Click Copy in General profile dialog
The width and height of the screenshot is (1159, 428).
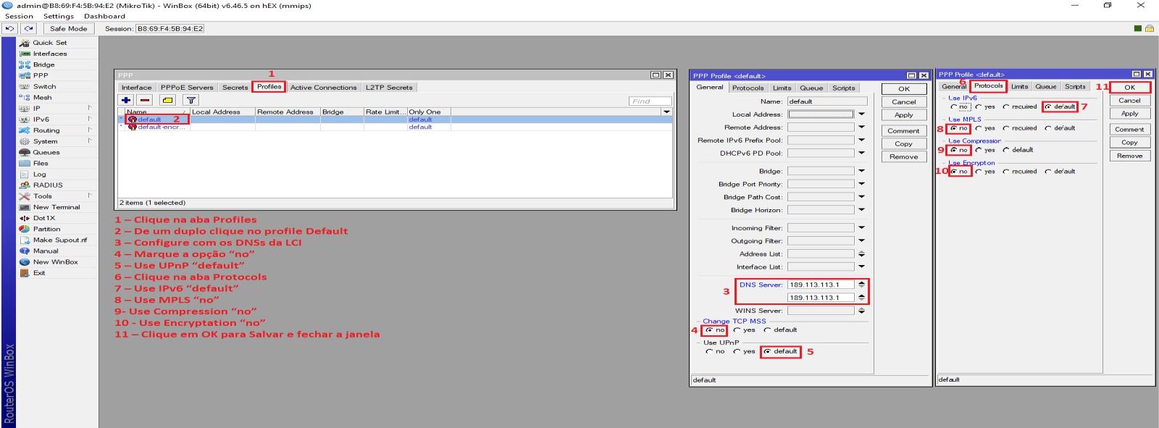(903, 144)
